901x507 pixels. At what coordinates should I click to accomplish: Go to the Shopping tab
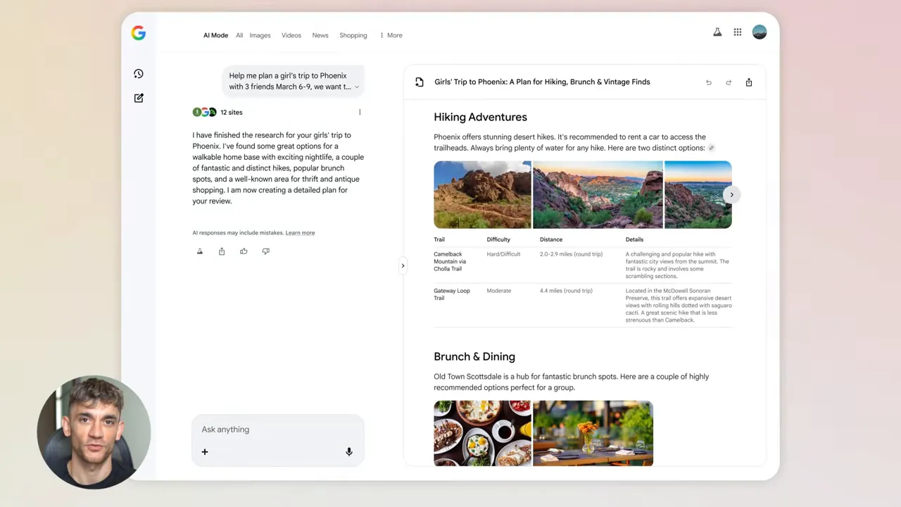(x=353, y=35)
